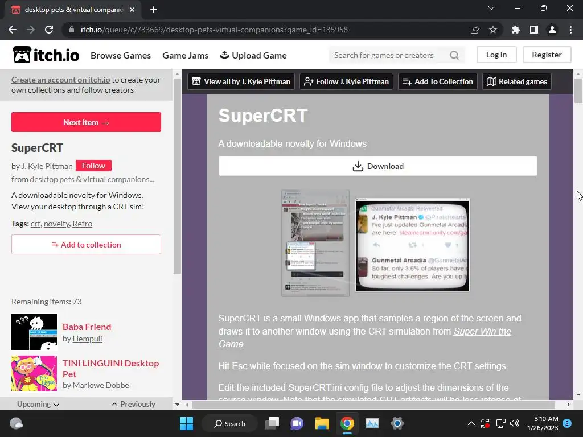Click Add To Collection in top bar
The width and height of the screenshot is (583, 437).
pyautogui.click(x=438, y=81)
